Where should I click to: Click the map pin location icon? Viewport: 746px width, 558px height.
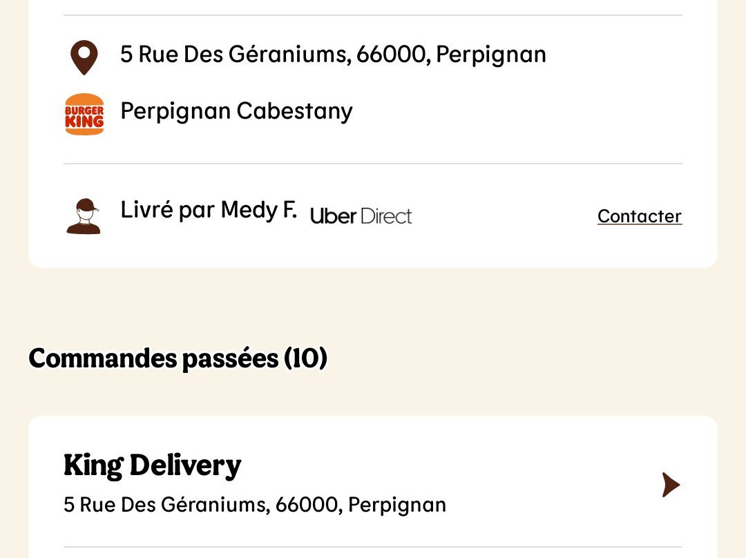click(x=84, y=57)
